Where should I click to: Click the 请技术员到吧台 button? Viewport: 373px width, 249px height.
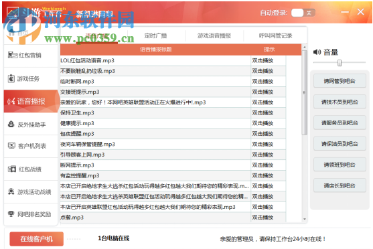click(x=340, y=102)
